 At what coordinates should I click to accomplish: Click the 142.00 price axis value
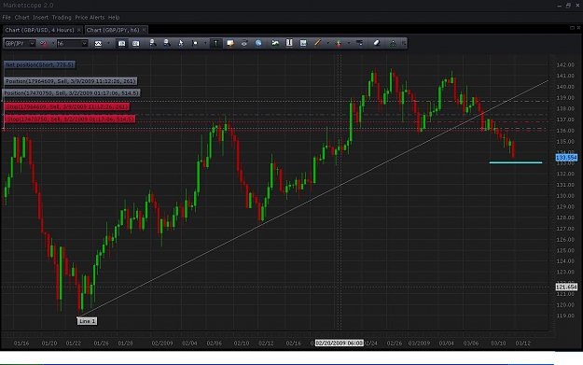pos(565,64)
